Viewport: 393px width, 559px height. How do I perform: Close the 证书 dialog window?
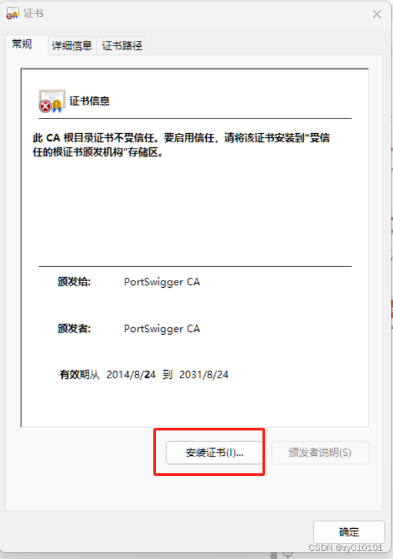[x=376, y=14]
